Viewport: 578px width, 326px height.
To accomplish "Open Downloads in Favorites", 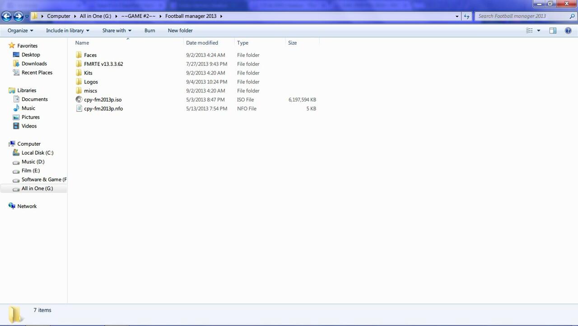I will point(34,64).
